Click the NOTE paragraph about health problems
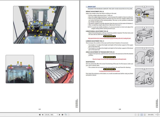Viewport: 160px width, 117px height. pos(110,28)
